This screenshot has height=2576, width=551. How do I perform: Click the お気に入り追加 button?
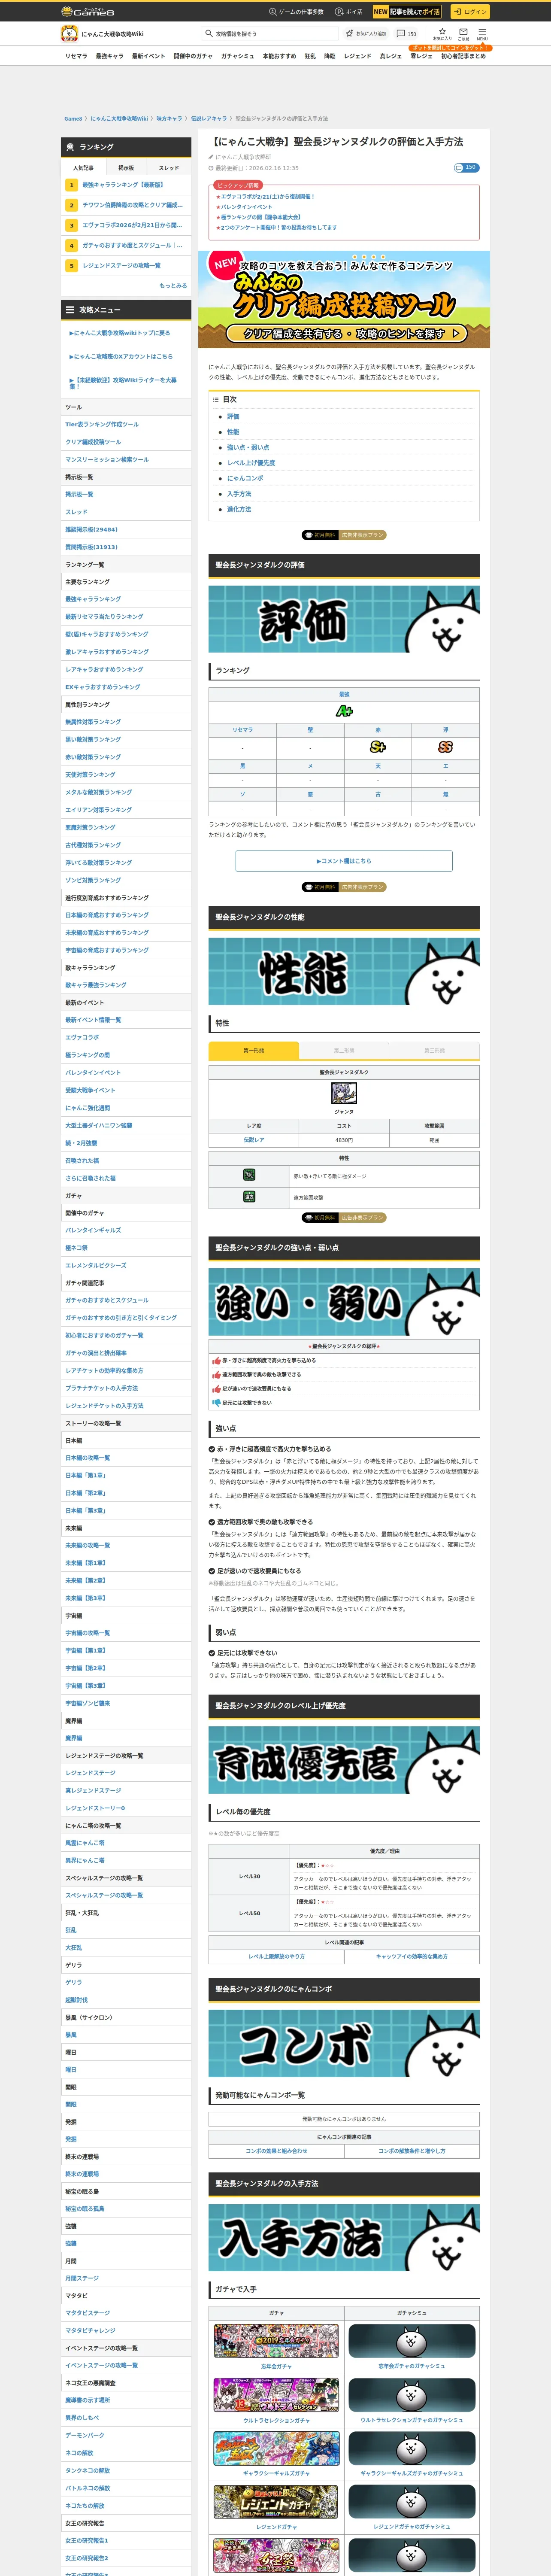366,33
